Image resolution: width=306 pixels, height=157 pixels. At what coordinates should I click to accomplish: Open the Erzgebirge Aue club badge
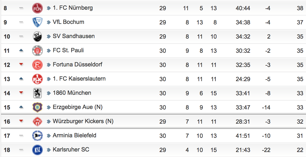point(37,107)
